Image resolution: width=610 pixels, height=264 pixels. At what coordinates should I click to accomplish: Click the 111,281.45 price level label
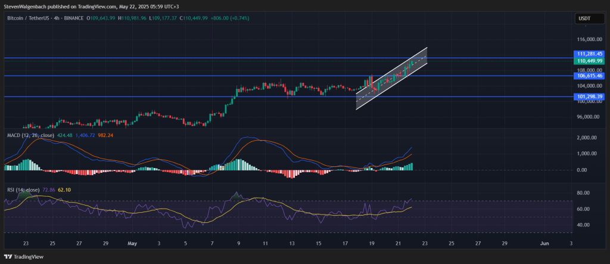click(x=589, y=54)
